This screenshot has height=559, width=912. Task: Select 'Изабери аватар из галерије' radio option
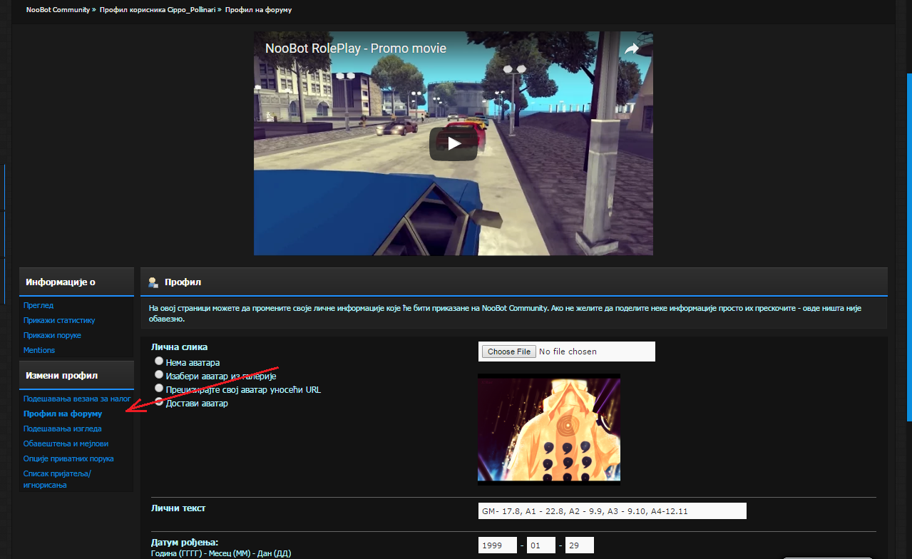[x=159, y=374]
